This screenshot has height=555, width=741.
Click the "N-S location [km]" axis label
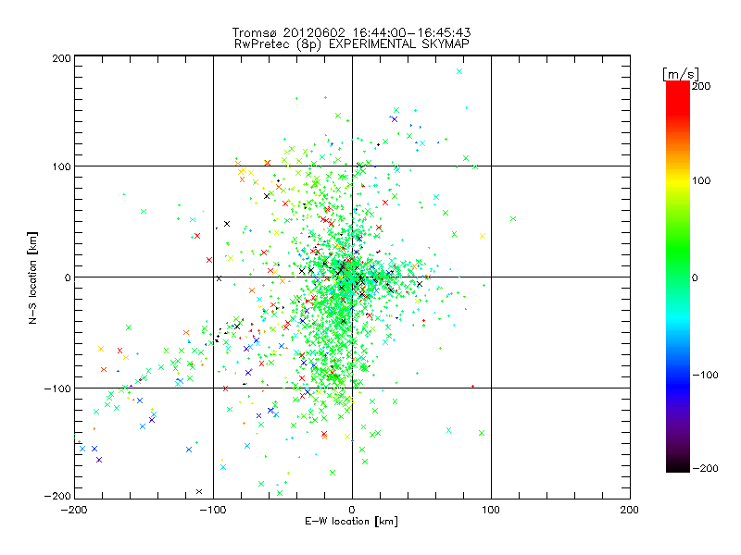click(x=32, y=277)
